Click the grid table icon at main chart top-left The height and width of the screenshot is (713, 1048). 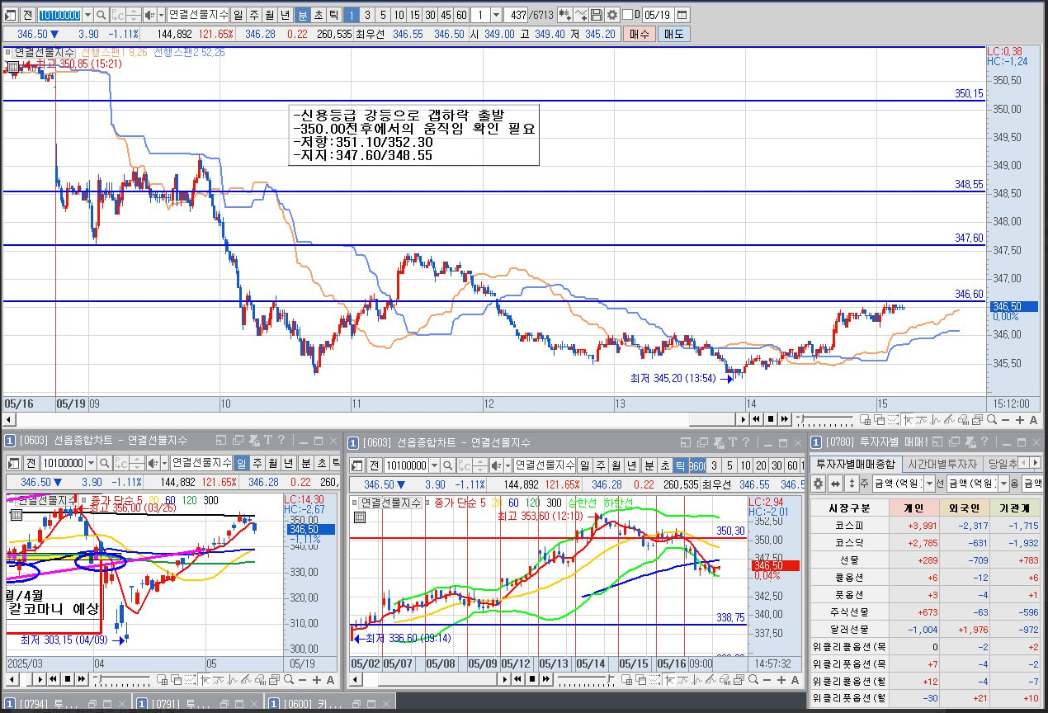12,66
